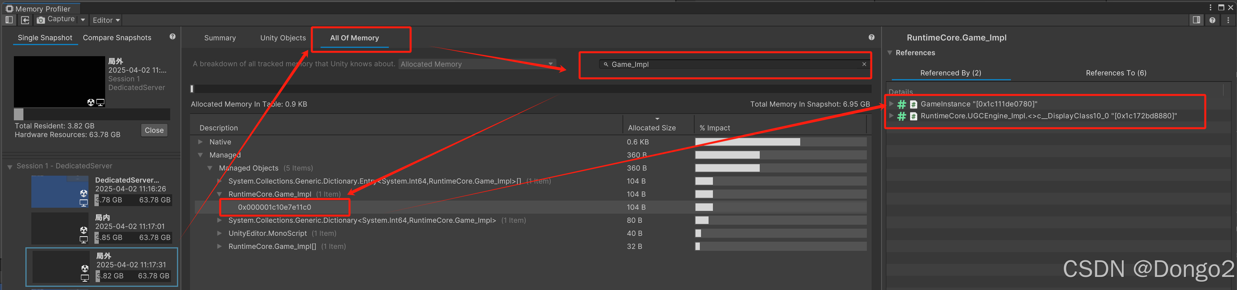Open the Capture options dropdown arrow
1237x290 pixels.
tap(83, 20)
